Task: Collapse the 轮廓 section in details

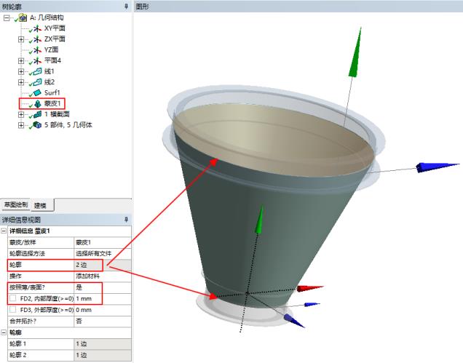Action: (4, 331)
